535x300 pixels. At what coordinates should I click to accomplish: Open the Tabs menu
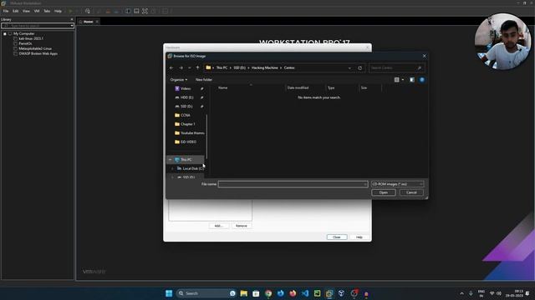pyautogui.click(x=47, y=11)
